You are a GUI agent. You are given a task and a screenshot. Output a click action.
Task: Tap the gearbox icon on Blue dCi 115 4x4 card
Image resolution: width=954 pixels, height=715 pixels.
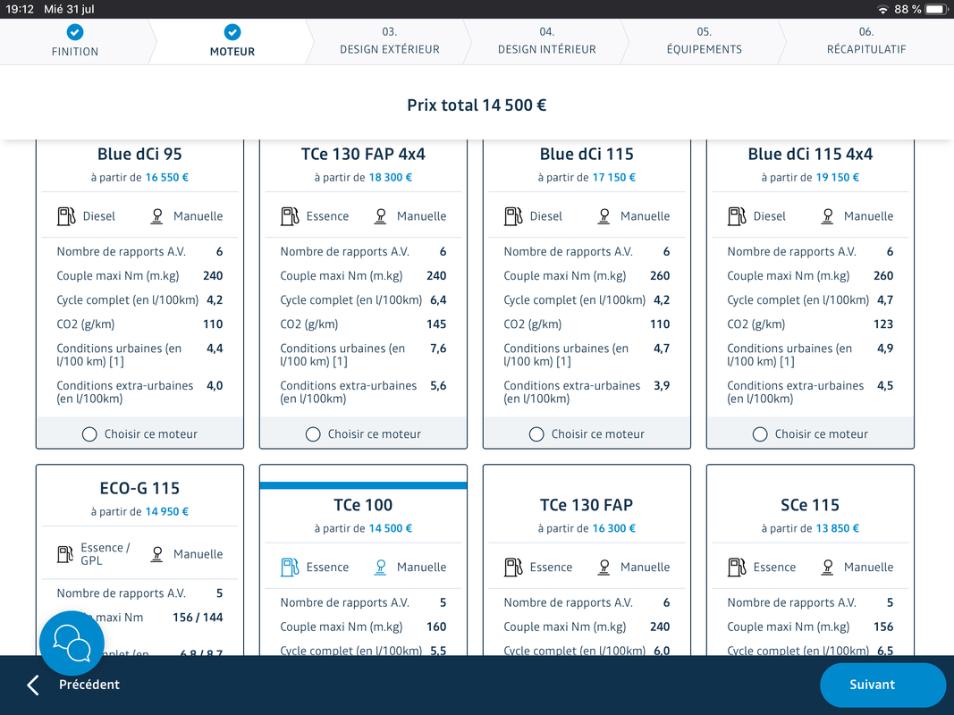coord(827,216)
